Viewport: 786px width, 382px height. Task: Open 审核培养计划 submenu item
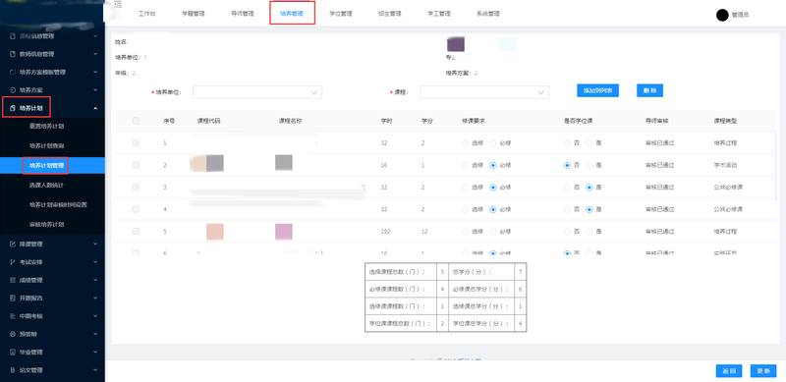pyautogui.click(x=46, y=225)
